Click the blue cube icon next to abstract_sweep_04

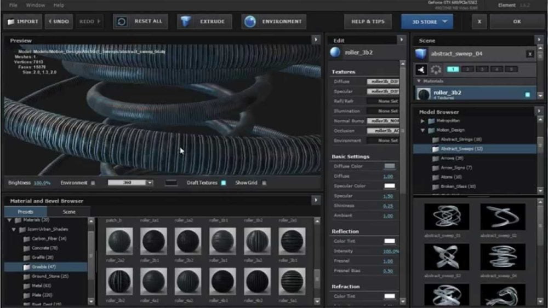pos(421,54)
